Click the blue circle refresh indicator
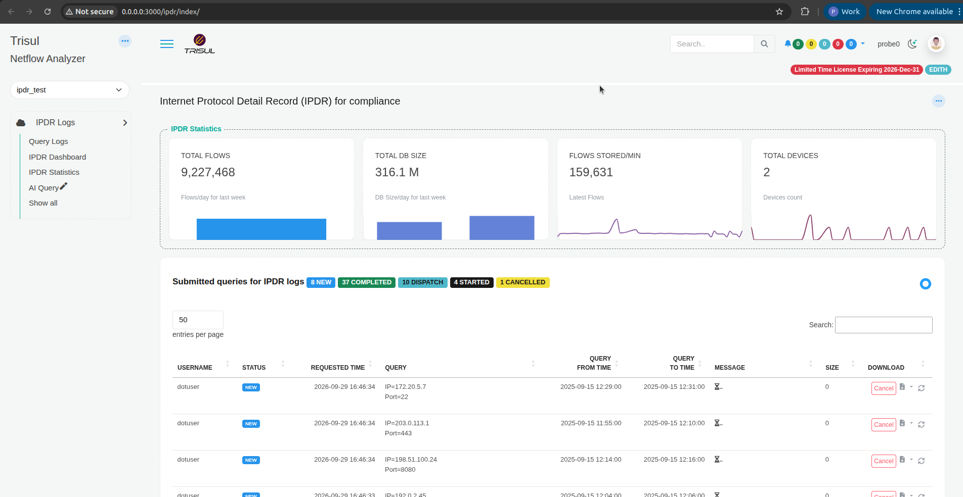963x497 pixels. (926, 284)
